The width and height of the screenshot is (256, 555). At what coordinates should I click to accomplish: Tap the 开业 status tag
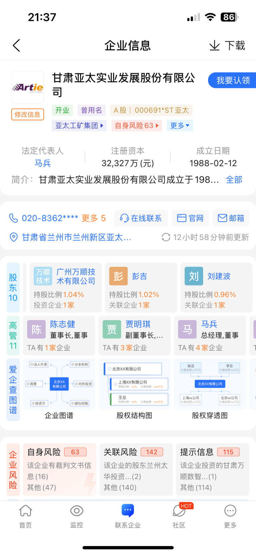click(x=62, y=110)
